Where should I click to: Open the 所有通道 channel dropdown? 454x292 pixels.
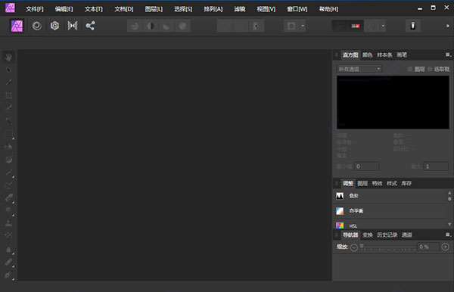tap(359, 69)
